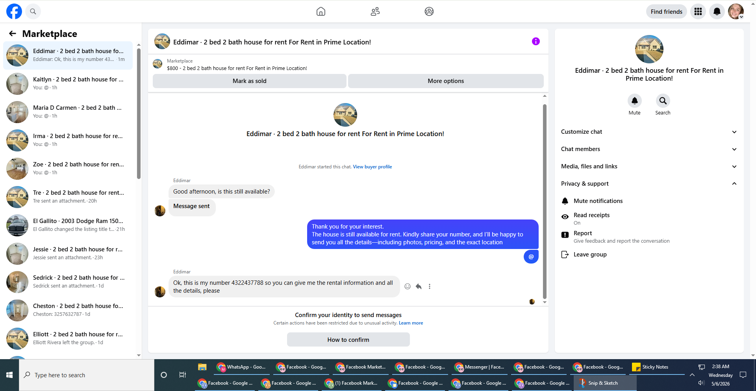Click the How to confirm button
This screenshot has width=756, height=391.
pyautogui.click(x=348, y=339)
